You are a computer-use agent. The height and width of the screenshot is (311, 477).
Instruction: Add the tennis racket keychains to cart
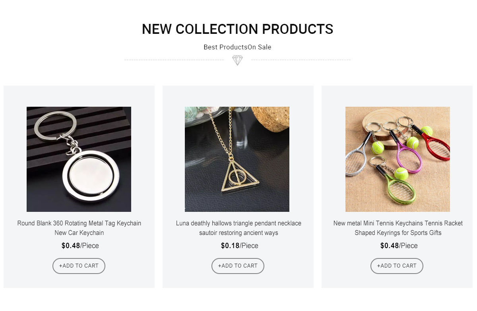(x=397, y=266)
